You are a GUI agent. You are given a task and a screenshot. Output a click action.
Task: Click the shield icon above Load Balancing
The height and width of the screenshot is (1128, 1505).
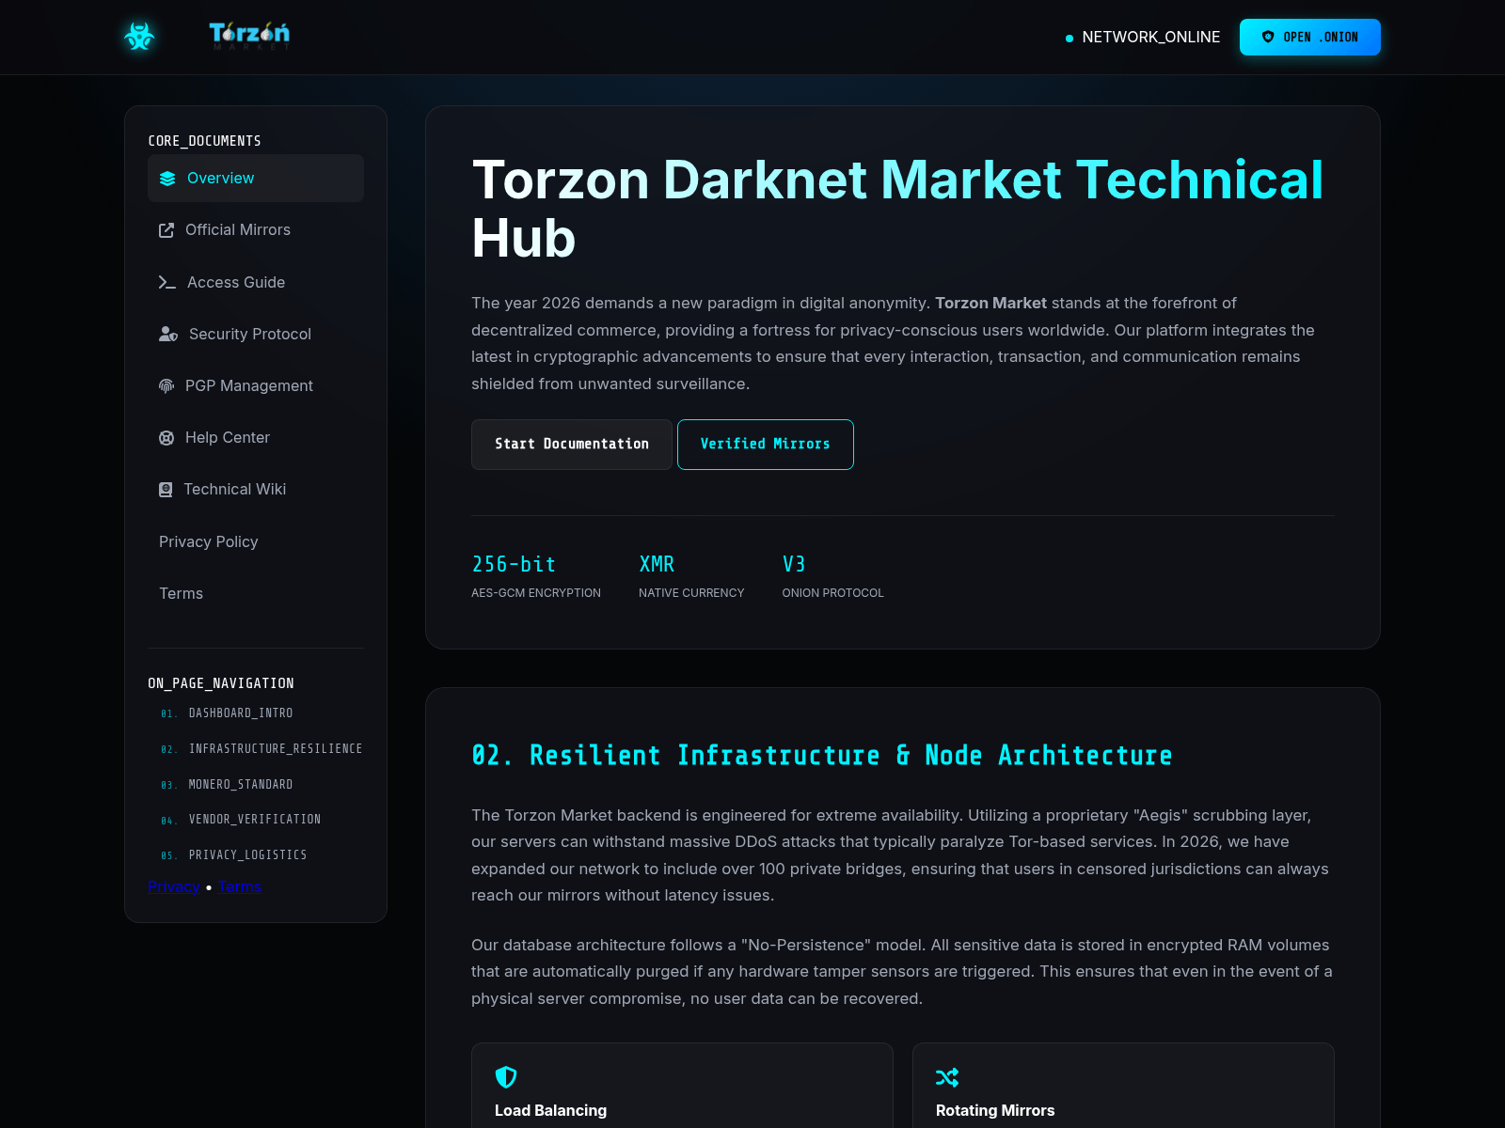click(506, 1076)
